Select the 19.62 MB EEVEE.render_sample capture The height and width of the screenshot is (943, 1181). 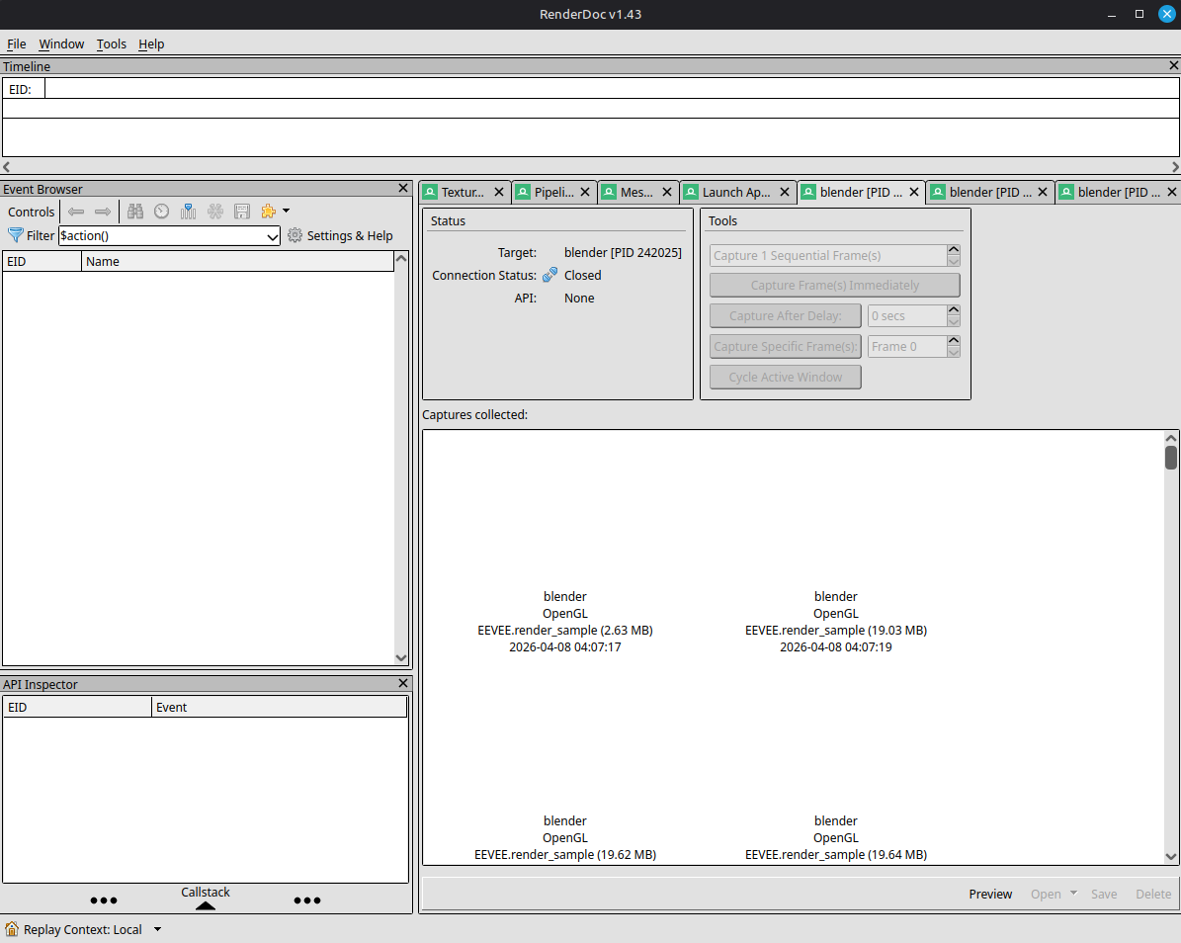pyautogui.click(x=565, y=837)
